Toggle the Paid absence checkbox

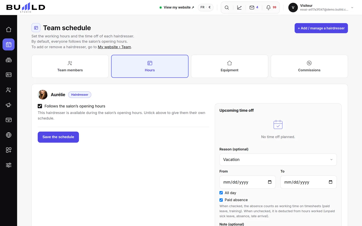tap(221, 200)
